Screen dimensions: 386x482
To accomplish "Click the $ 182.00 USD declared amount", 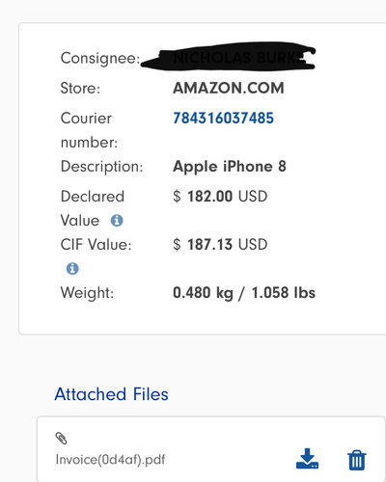I will point(220,196).
